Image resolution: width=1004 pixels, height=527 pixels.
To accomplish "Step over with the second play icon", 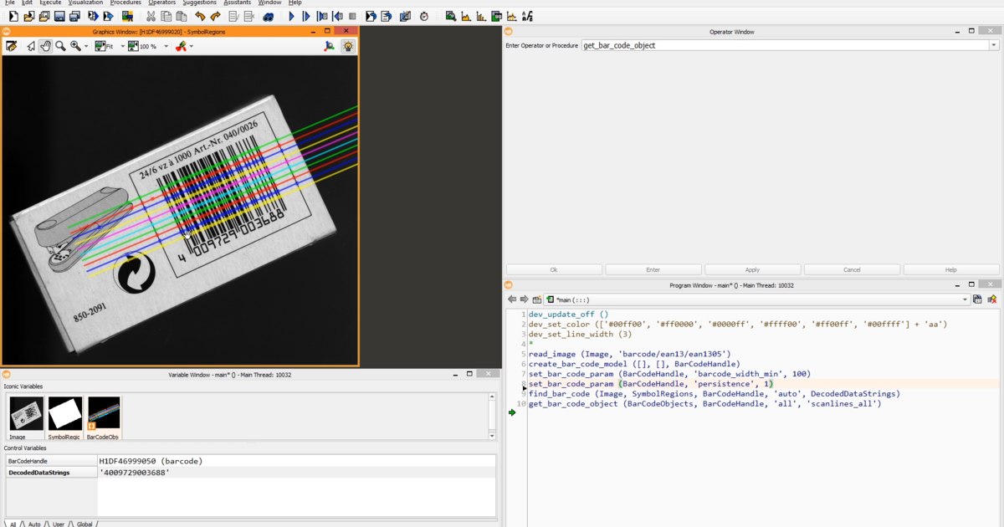I will 306,16.
